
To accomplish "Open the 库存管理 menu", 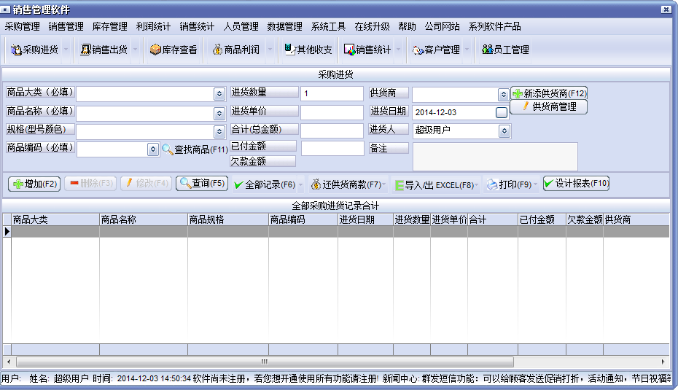I will [x=109, y=26].
